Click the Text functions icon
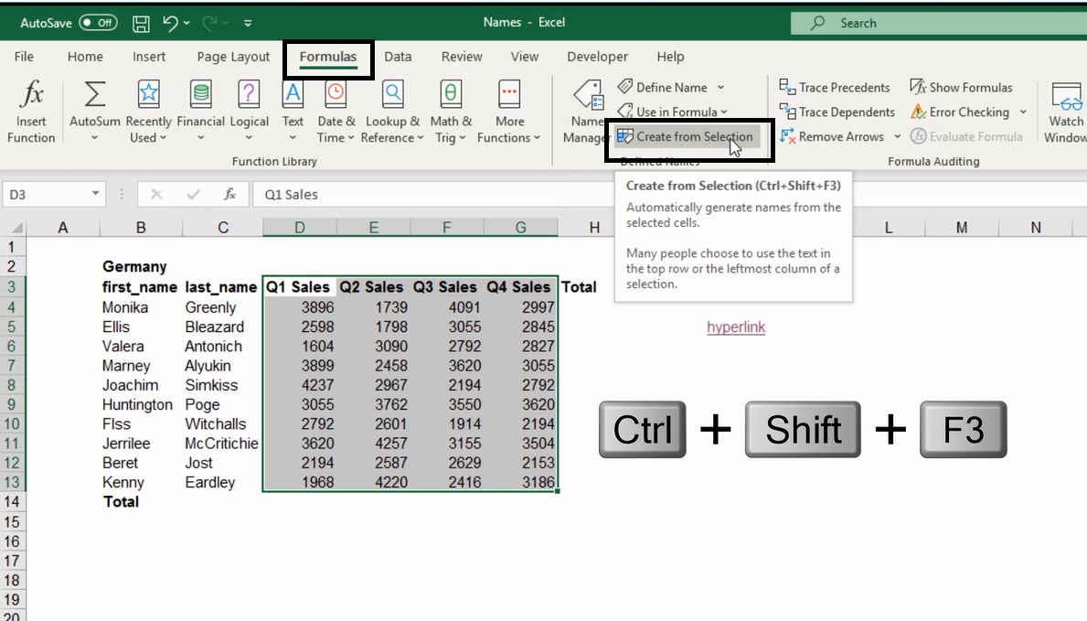This screenshot has width=1087, height=621. (293, 92)
